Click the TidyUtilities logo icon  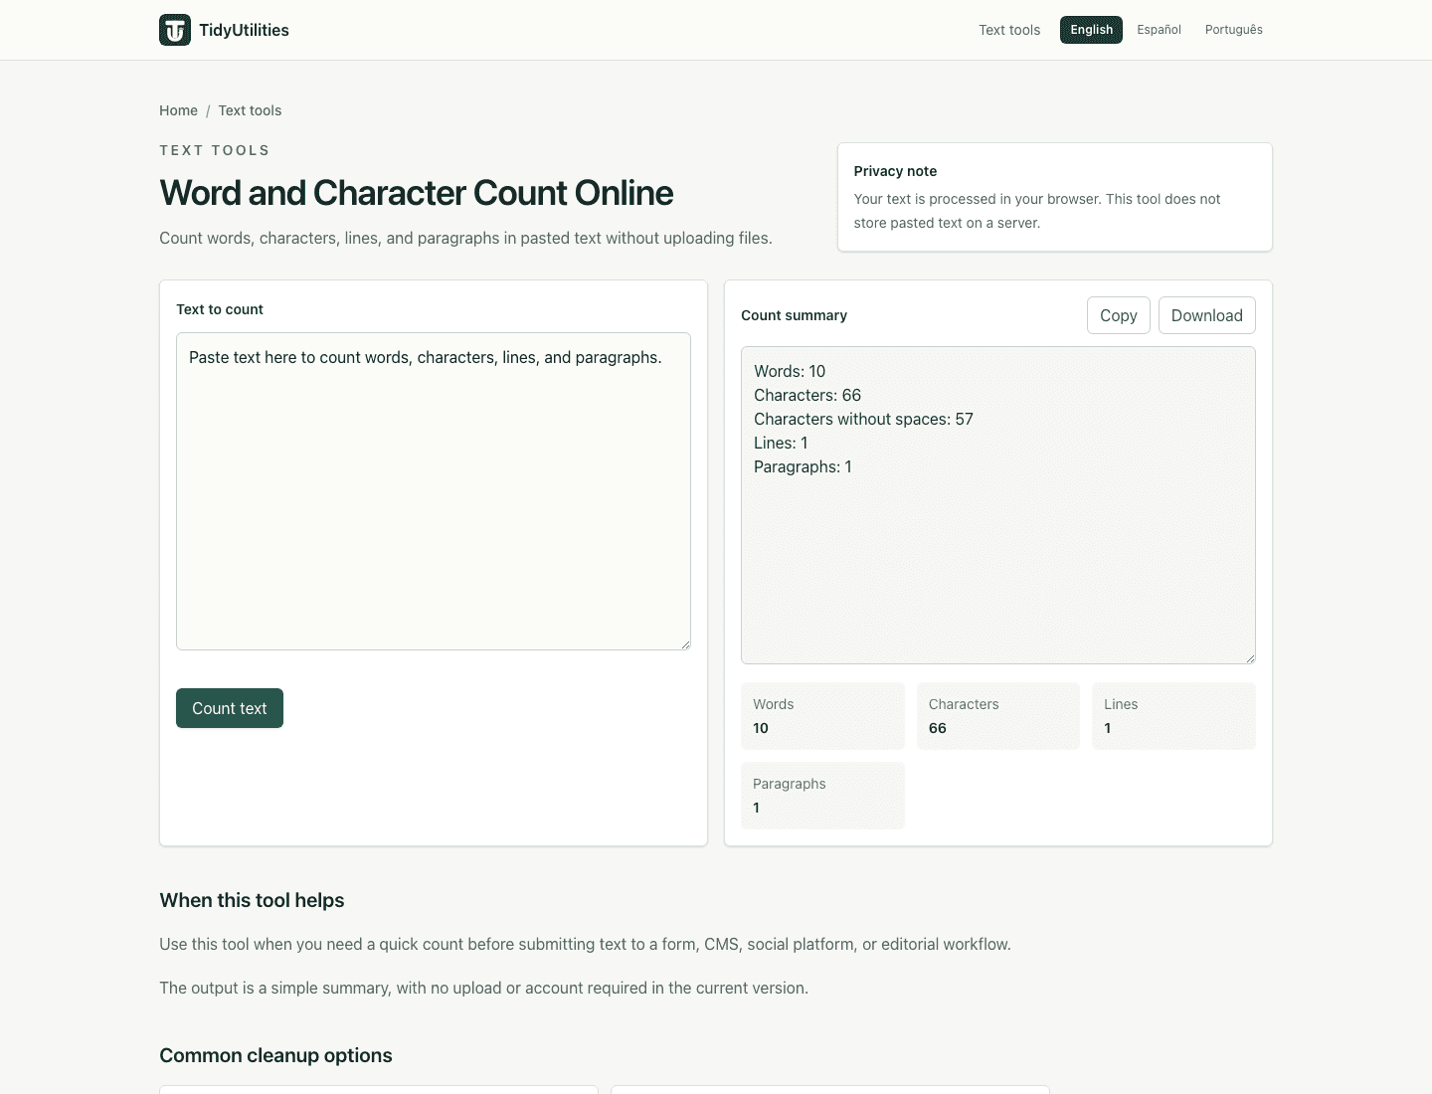[175, 30]
